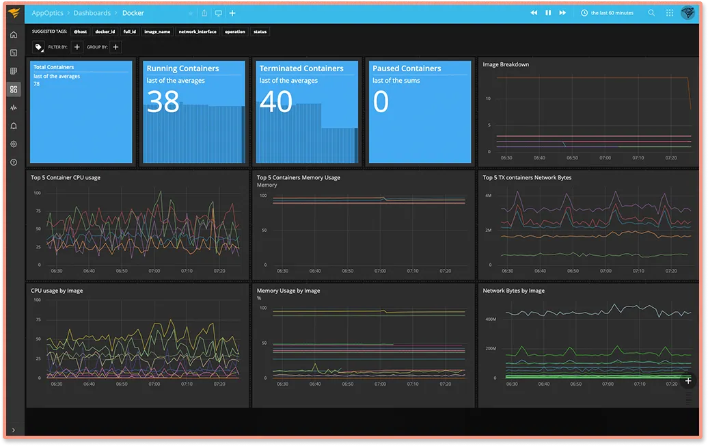Favorite the Docker dashboard with star

point(191,13)
